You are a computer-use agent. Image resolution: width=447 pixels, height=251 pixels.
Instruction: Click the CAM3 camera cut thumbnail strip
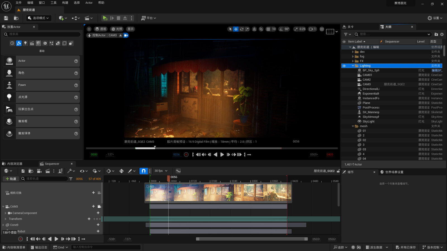click(x=218, y=192)
